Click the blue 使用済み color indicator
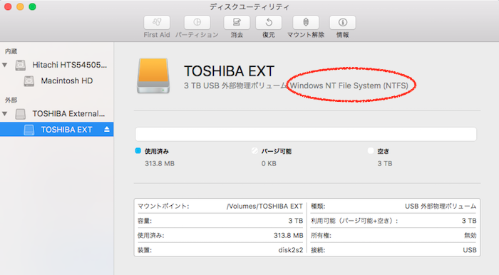The image size is (499, 275). 138,151
